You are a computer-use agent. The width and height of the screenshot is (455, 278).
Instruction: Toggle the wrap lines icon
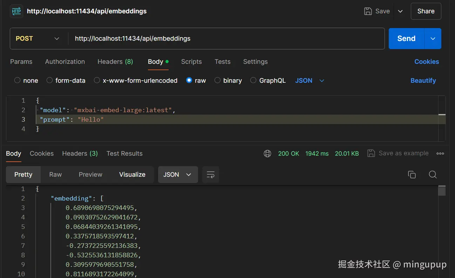click(x=211, y=175)
